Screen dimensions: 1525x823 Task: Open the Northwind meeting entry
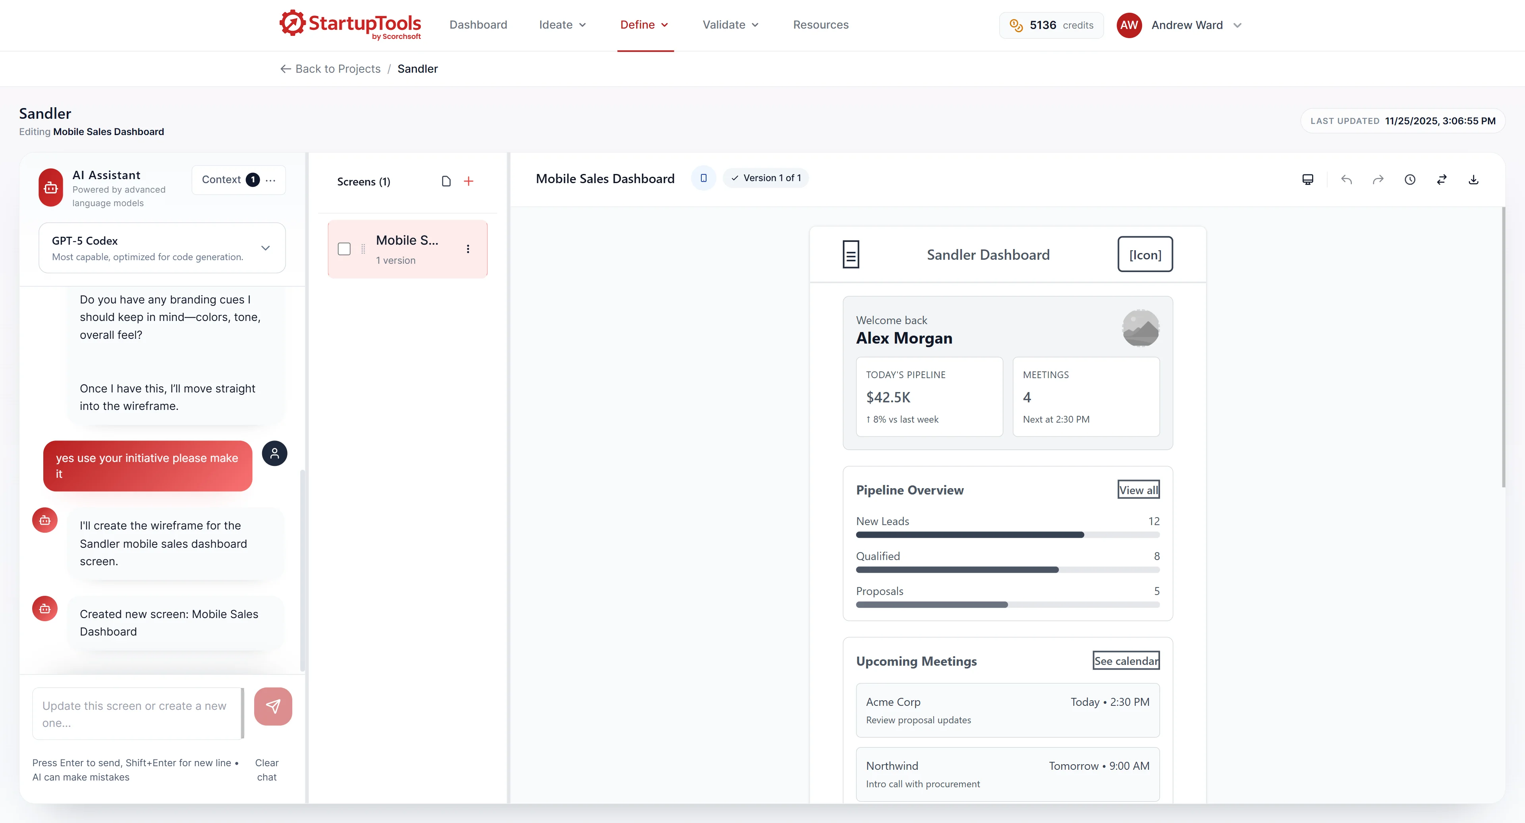[1008, 775]
